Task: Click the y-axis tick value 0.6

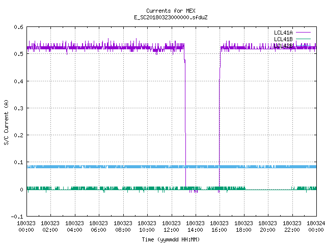Action: point(18,27)
